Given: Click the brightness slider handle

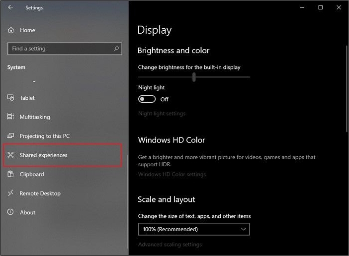Looking at the screenshot, I should 194,77.
